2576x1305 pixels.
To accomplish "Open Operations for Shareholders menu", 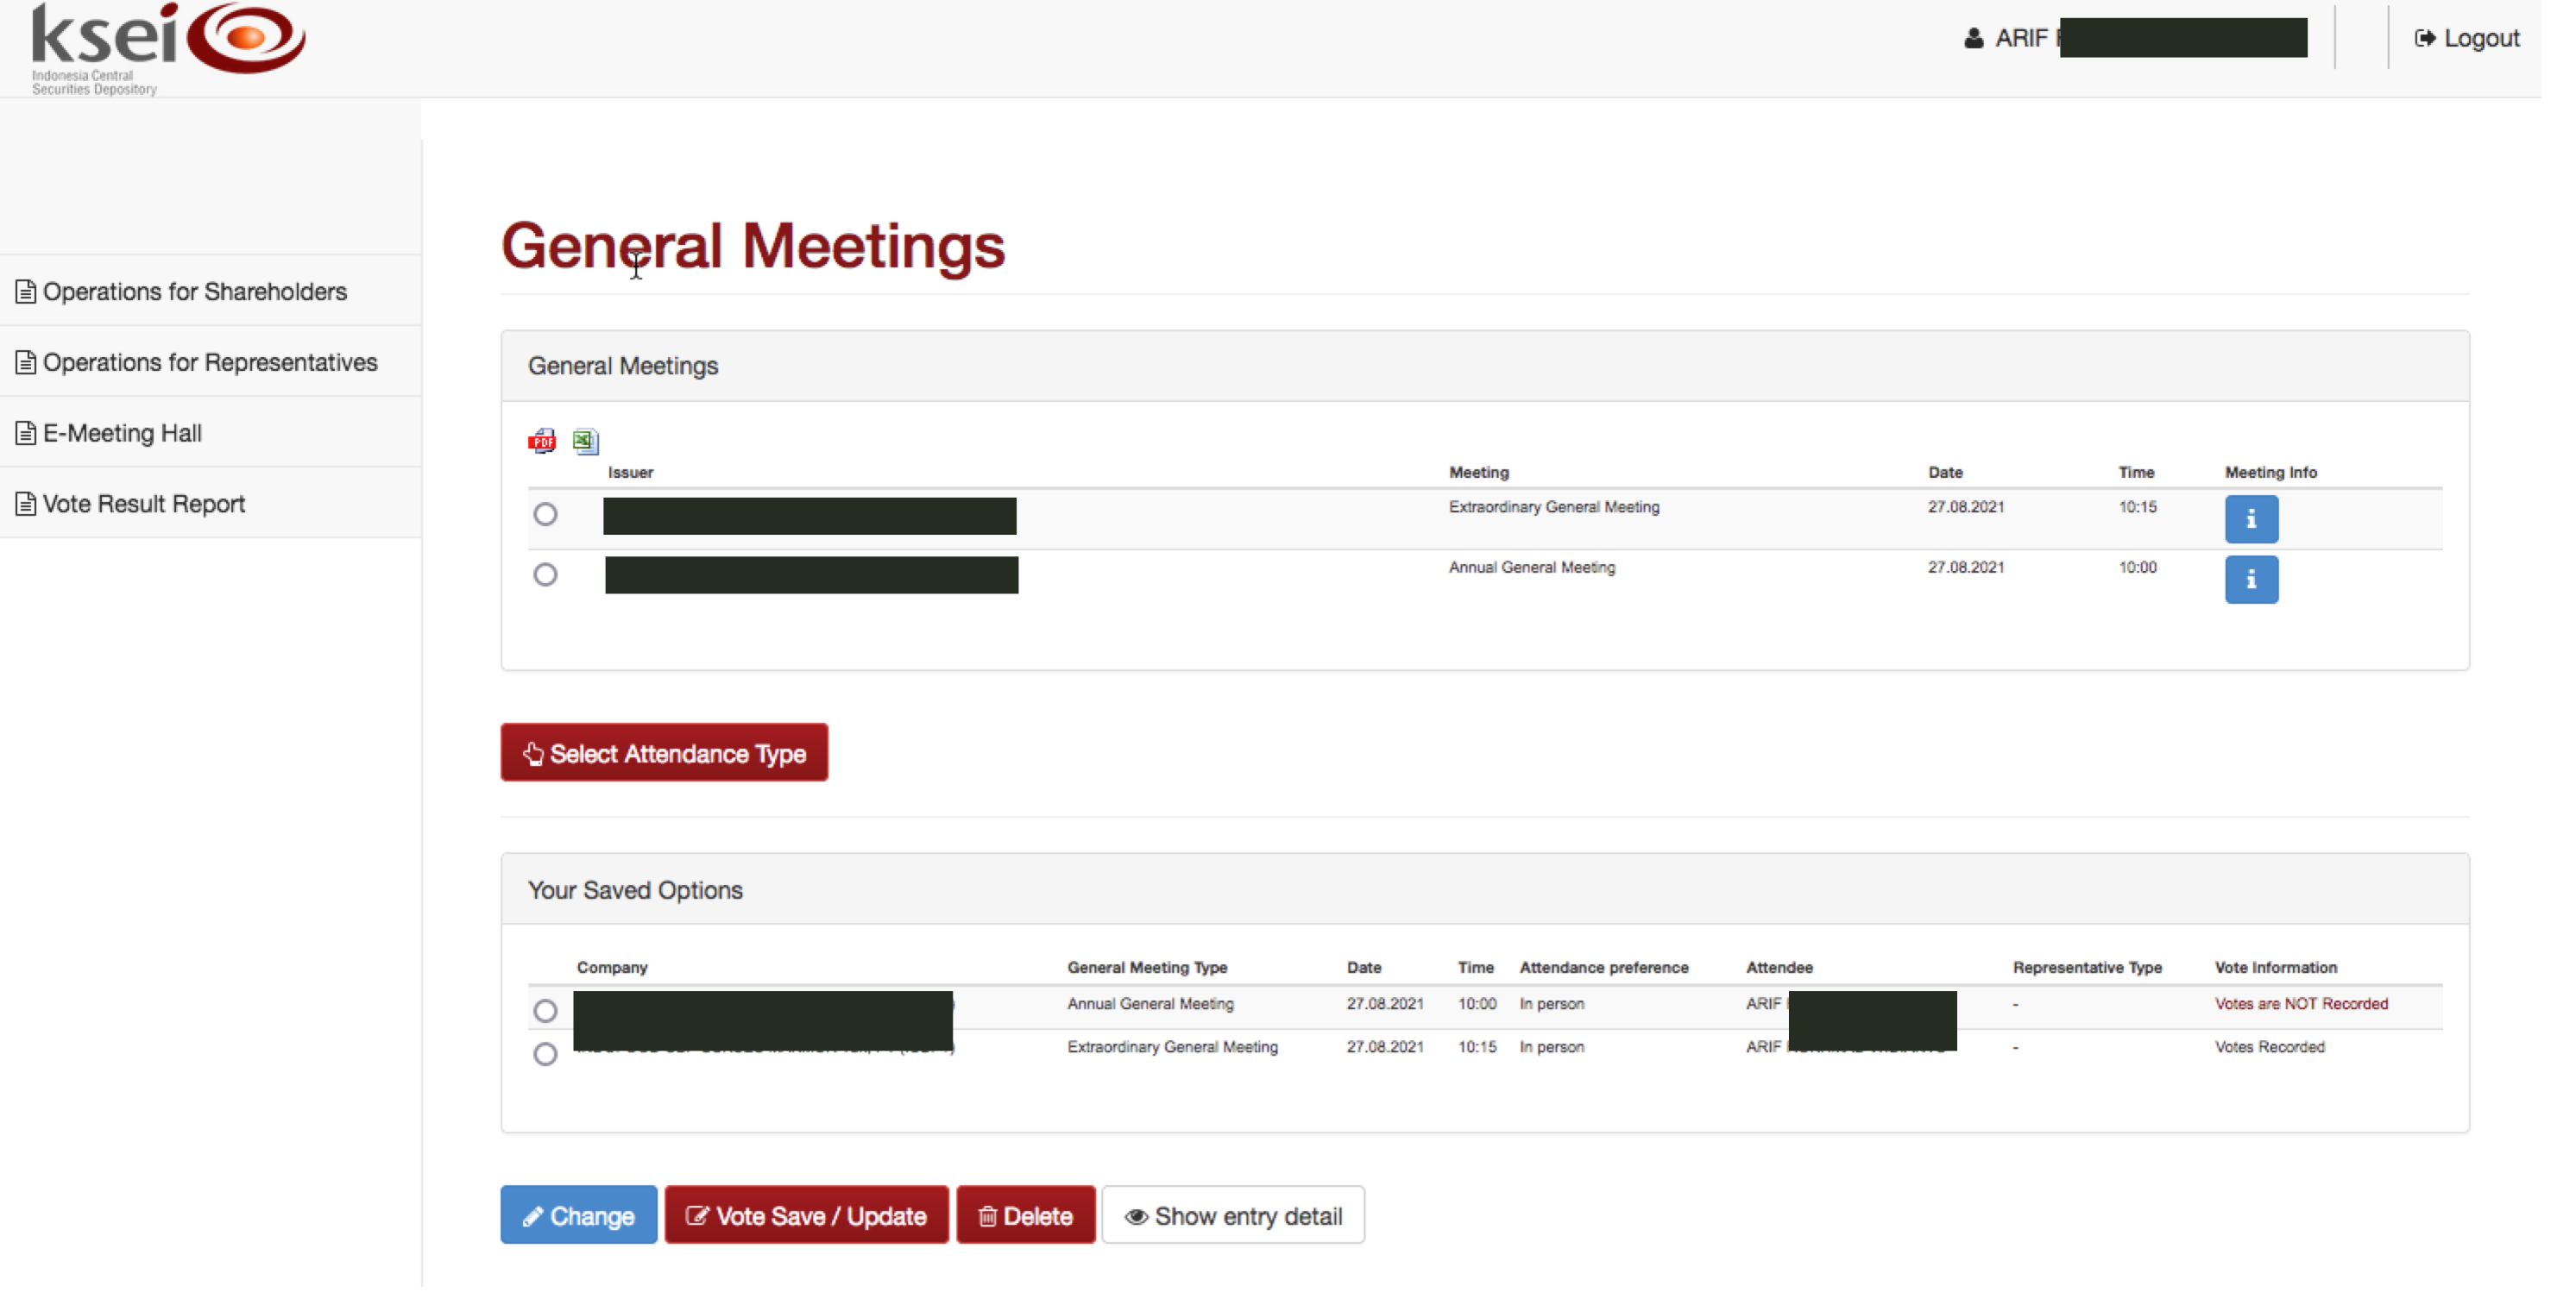I will [x=194, y=291].
